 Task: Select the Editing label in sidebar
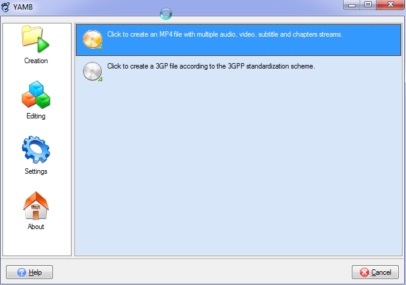click(x=36, y=116)
